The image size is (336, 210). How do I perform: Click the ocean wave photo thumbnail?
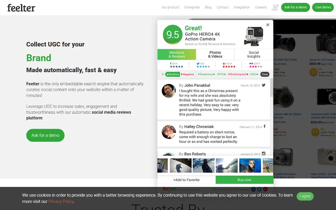click(227, 165)
